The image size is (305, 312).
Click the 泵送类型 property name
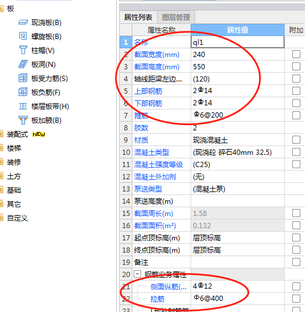pyautogui.click(x=148, y=189)
